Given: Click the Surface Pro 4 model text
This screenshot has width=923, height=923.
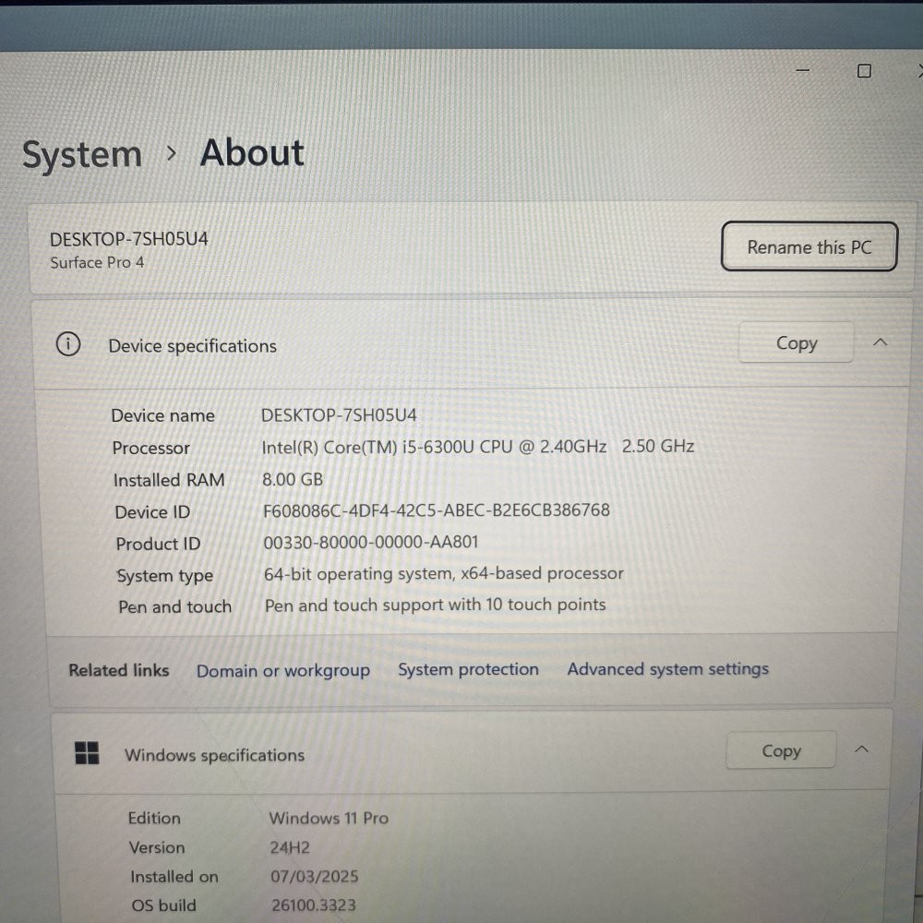Looking at the screenshot, I should tap(97, 262).
